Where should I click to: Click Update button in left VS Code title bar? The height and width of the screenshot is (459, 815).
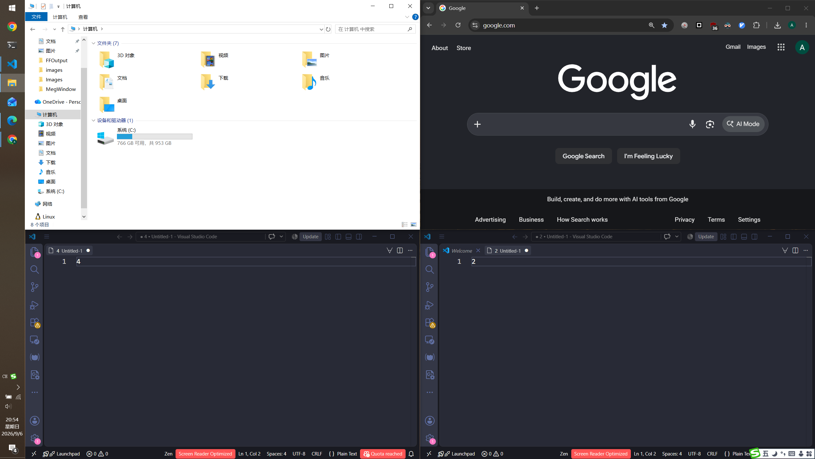point(311,237)
